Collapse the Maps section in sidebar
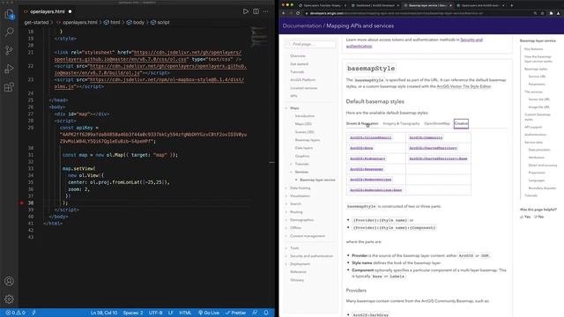The width and height of the screenshot is (564, 317). (286, 108)
